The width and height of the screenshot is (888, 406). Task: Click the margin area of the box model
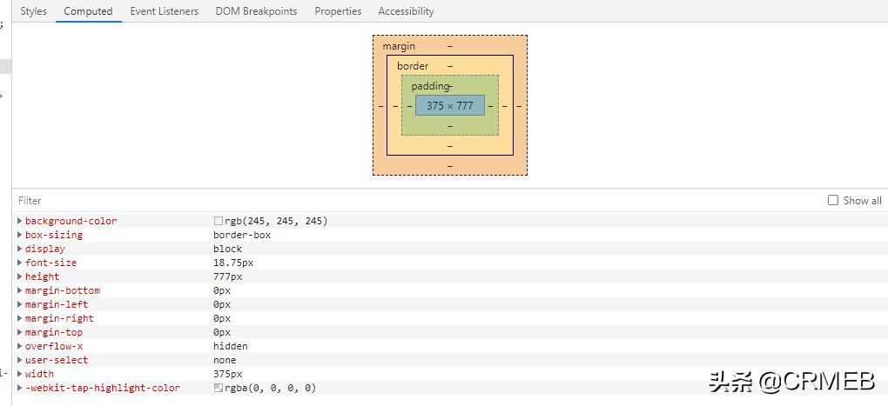[399, 46]
